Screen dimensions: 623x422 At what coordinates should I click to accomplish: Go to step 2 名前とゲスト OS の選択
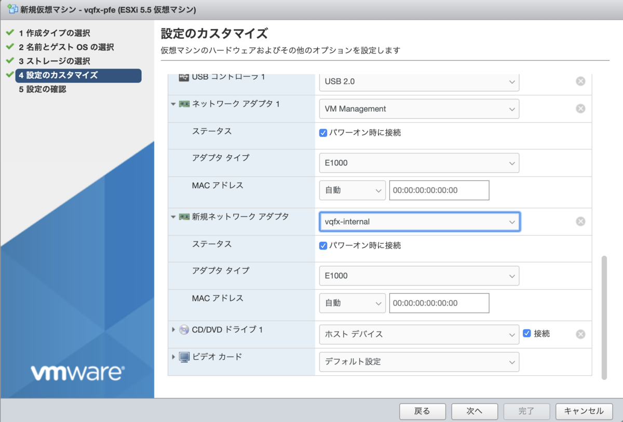[66, 47]
